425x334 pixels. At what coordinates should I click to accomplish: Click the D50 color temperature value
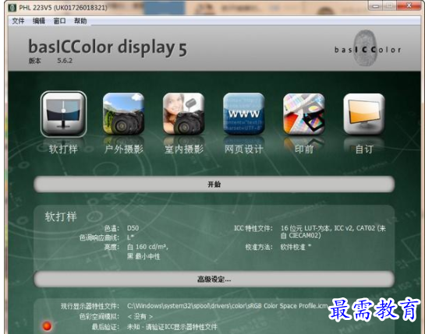(x=133, y=228)
